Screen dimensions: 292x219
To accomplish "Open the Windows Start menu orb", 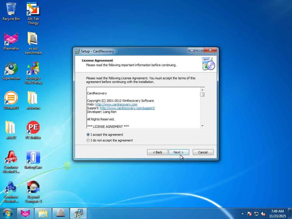I will coord(8,213).
